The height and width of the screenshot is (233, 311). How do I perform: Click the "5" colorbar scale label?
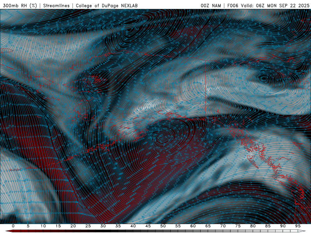coord(28,226)
